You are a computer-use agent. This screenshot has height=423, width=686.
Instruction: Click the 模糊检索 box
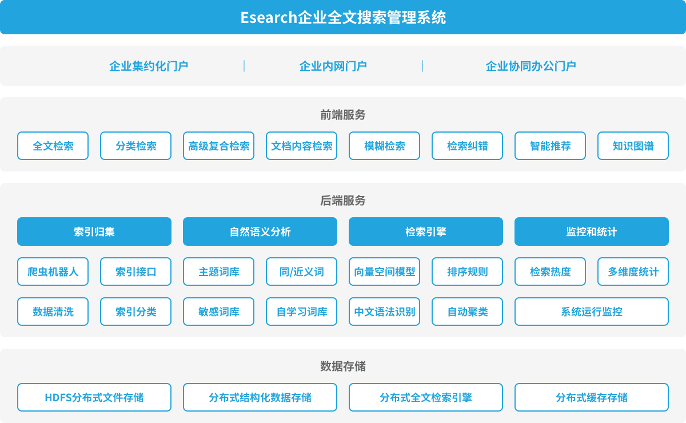click(384, 146)
